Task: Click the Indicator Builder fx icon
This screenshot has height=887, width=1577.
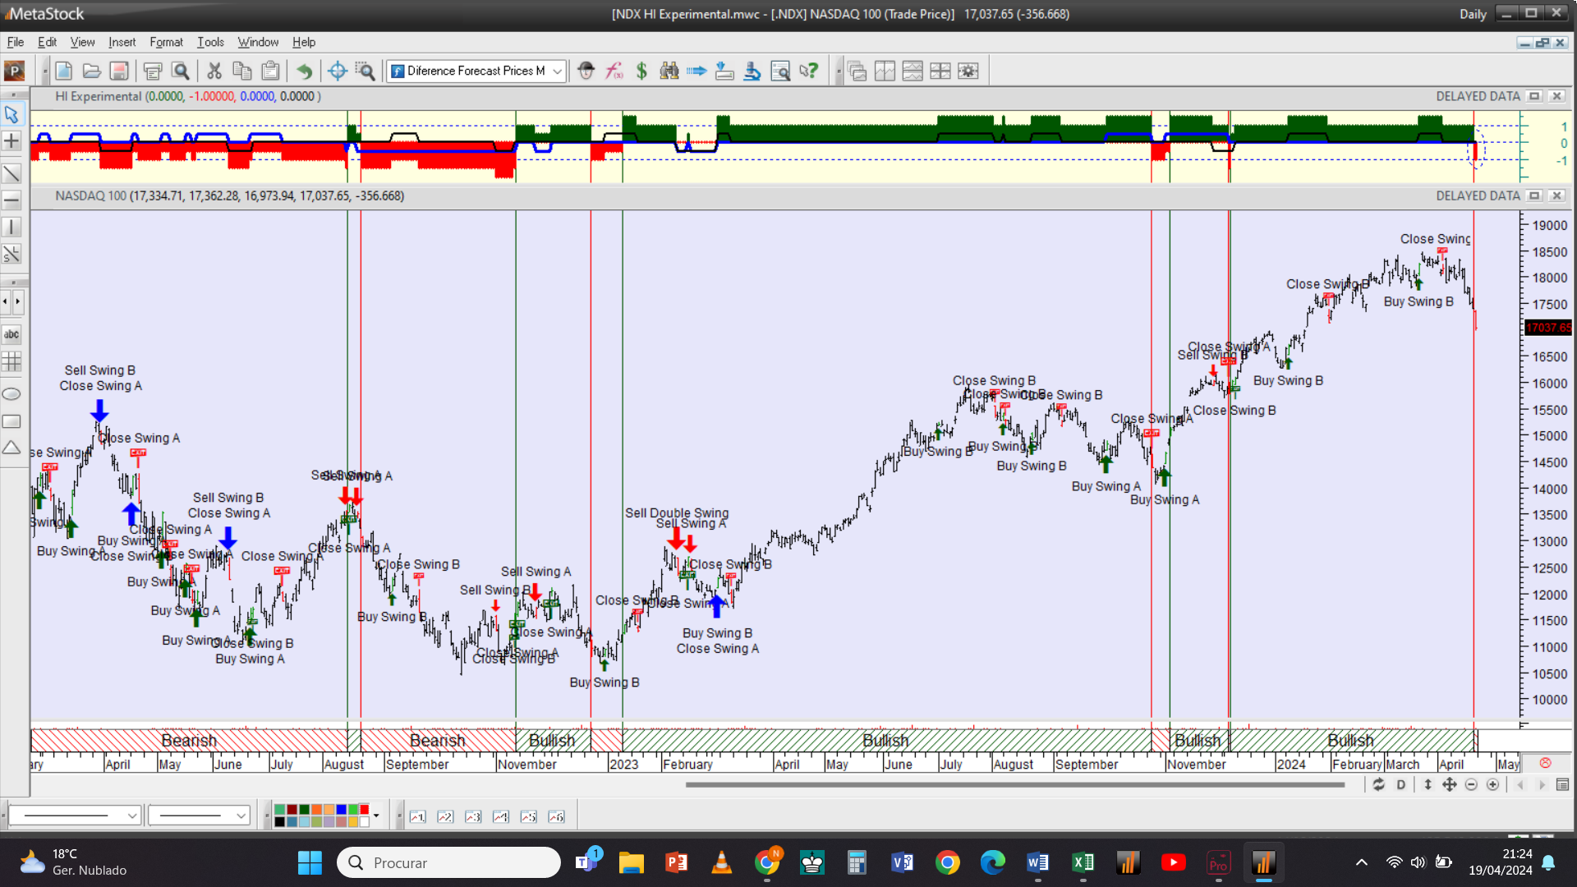Action: click(614, 71)
